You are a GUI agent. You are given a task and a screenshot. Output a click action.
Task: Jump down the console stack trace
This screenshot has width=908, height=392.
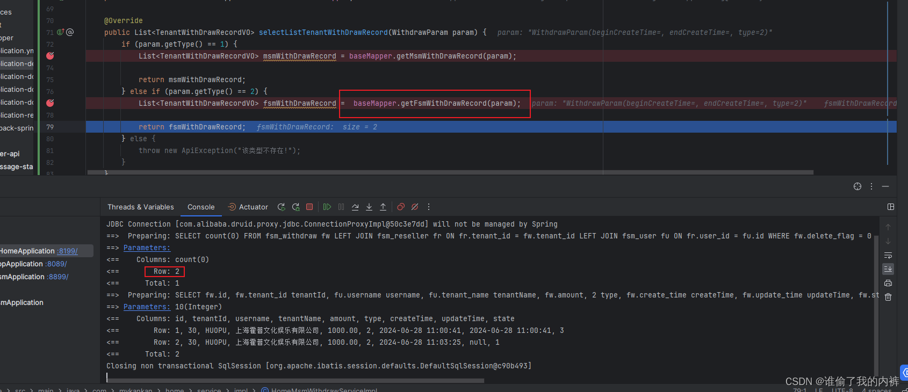pyautogui.click(x=888, y=241)
